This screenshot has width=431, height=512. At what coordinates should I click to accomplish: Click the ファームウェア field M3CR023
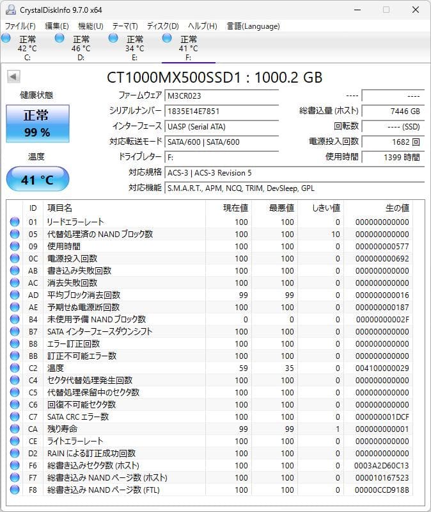pyautogui.click(x=222, y=95)
